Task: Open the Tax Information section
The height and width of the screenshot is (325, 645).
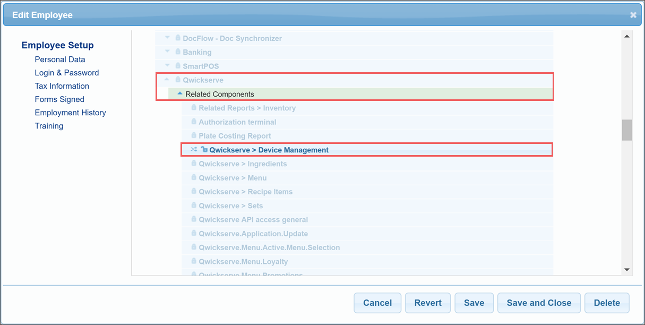Action: (62, 86)
